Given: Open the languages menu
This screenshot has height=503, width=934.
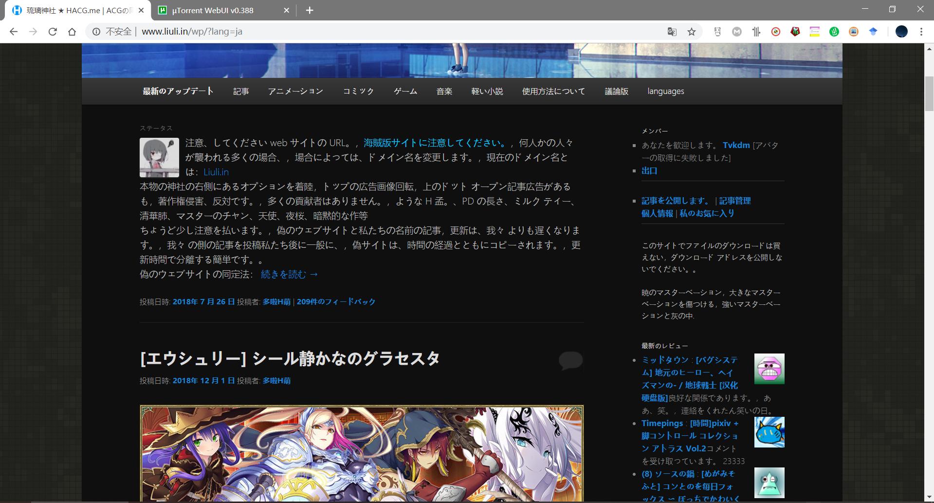Looking at the screenshot, I should click(x=666, y=91).
